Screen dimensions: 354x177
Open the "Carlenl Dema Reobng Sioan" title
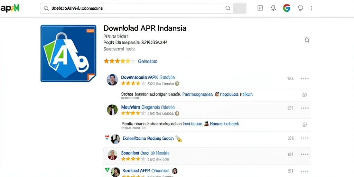pos(148,138)
